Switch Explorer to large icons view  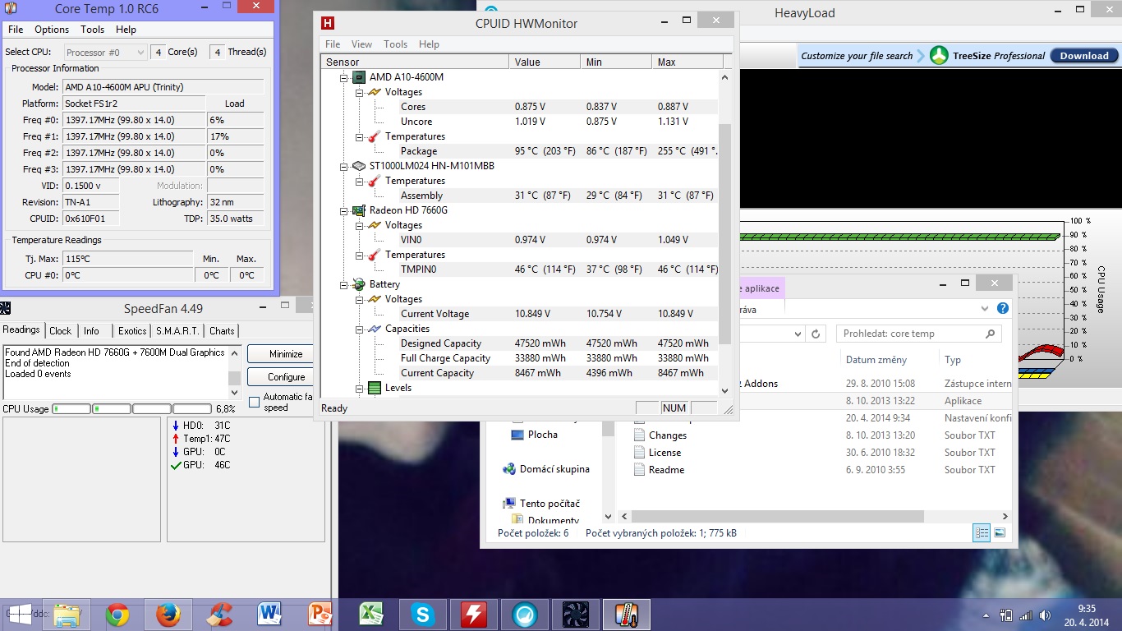[x=1000, y=532]
